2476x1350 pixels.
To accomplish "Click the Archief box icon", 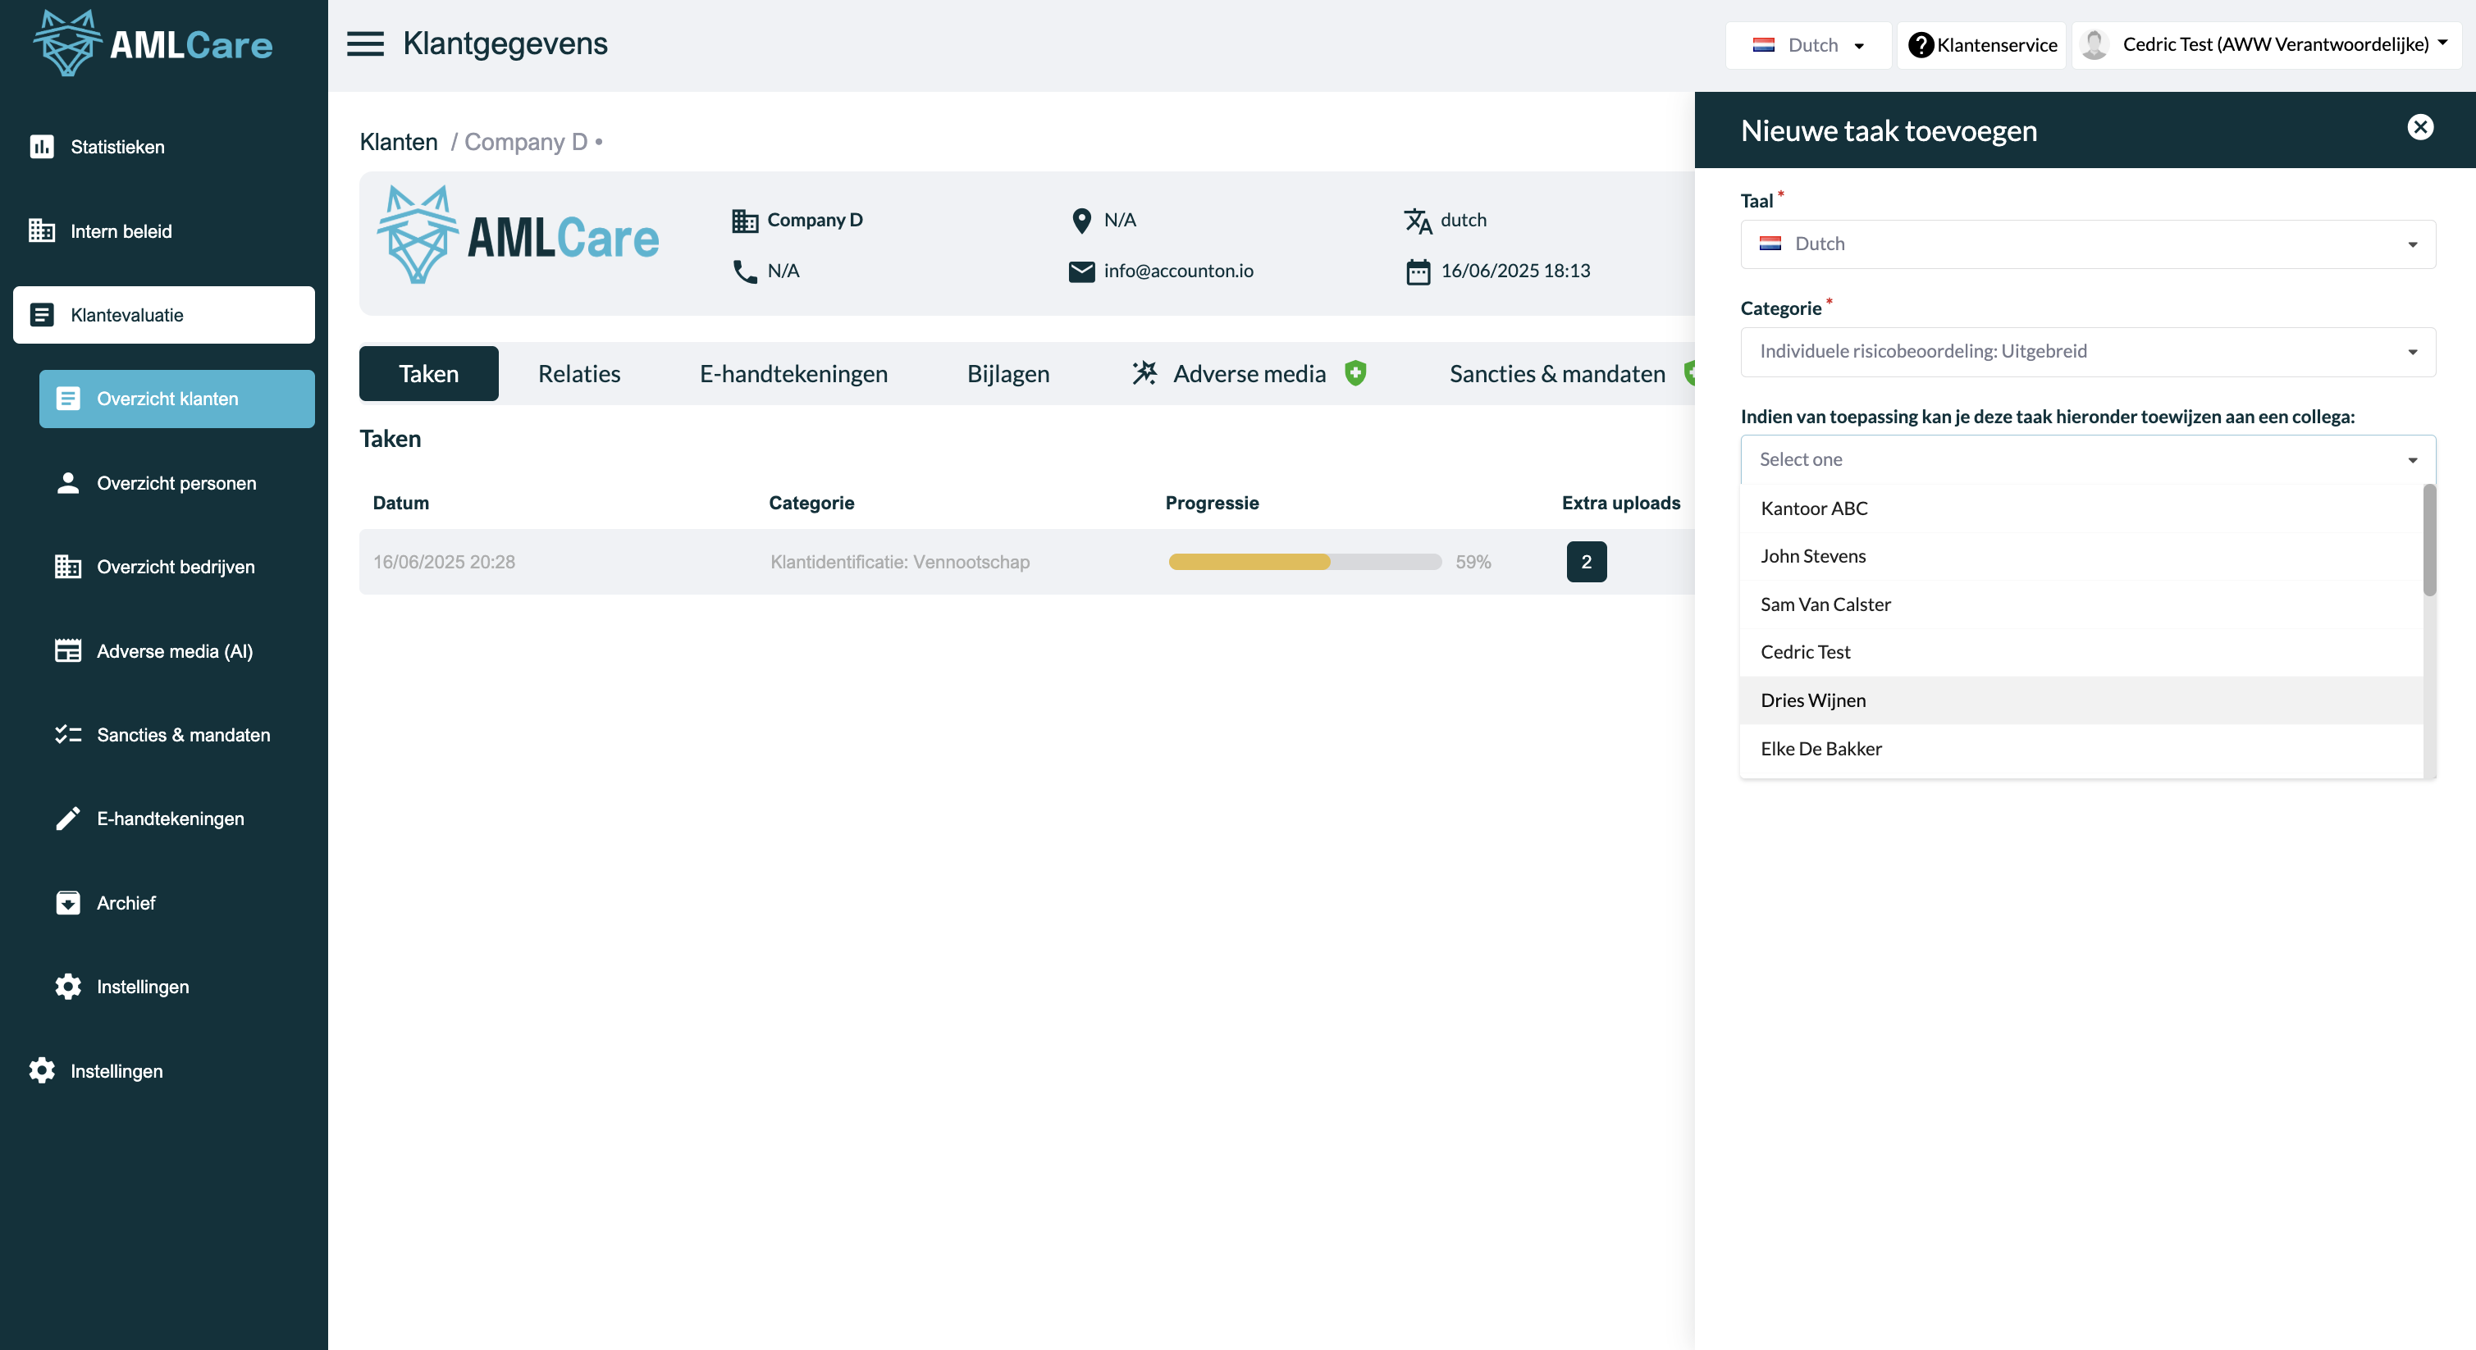I will (x=67, y=902).
